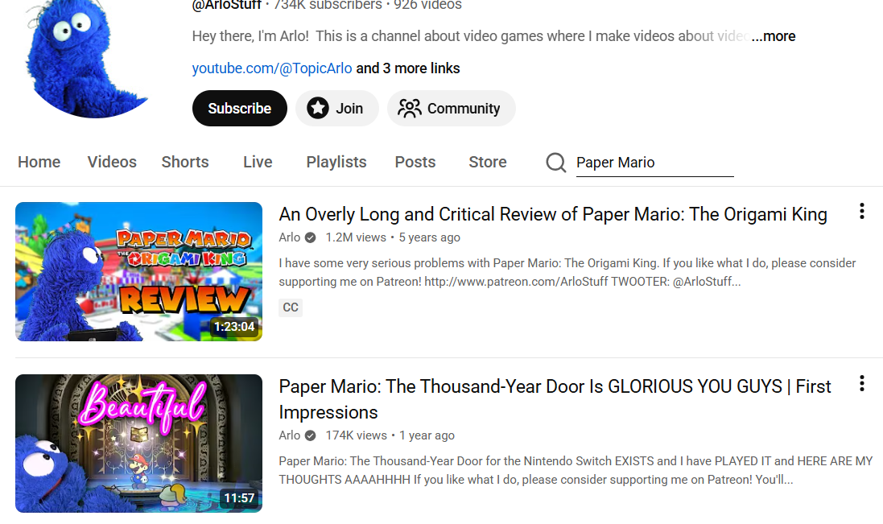Expand channel description with ...more

coord(774,36)
